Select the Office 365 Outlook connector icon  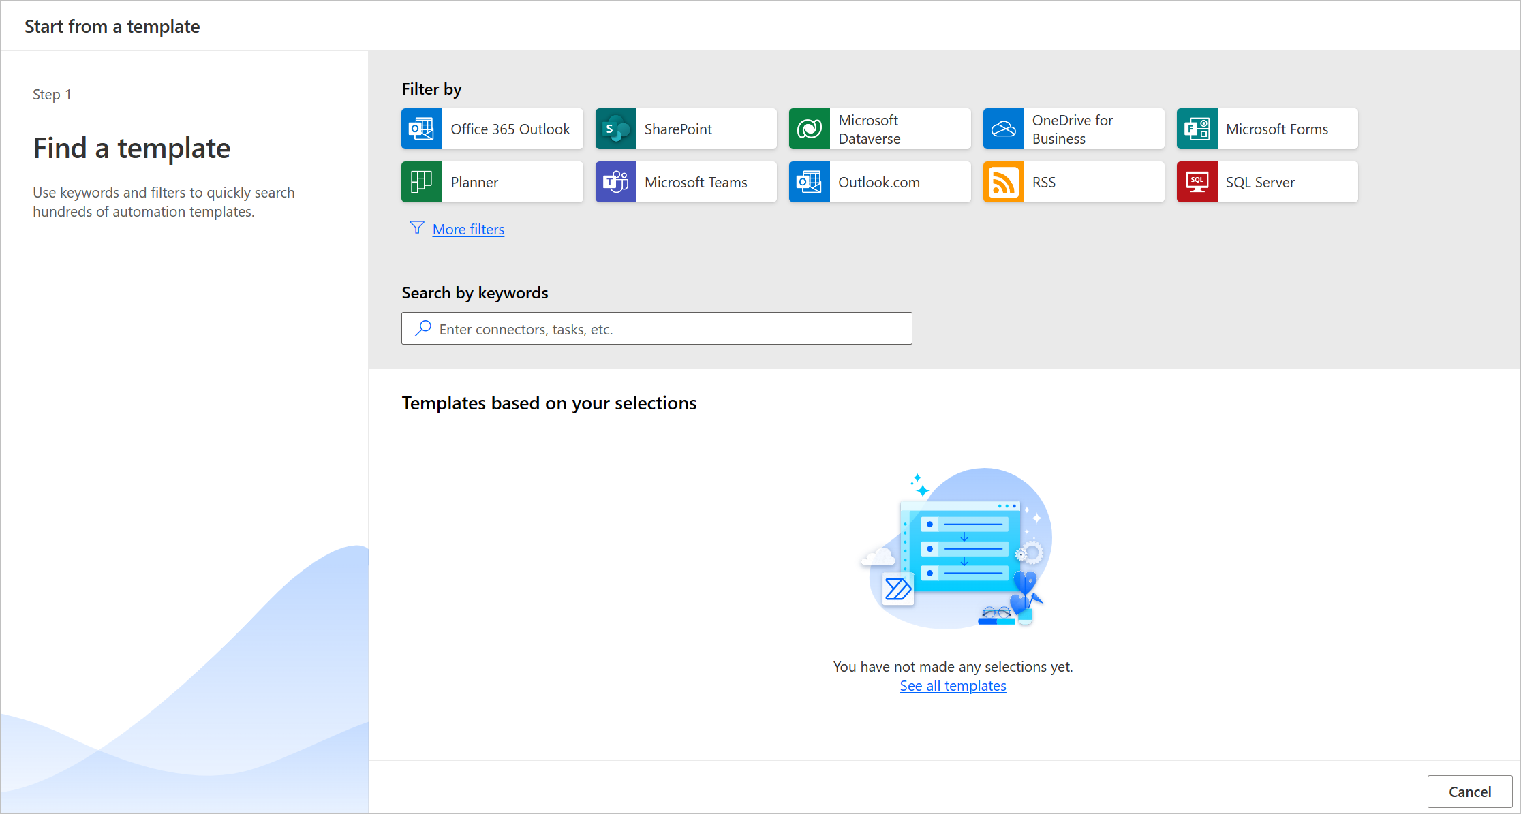[421, 129]
